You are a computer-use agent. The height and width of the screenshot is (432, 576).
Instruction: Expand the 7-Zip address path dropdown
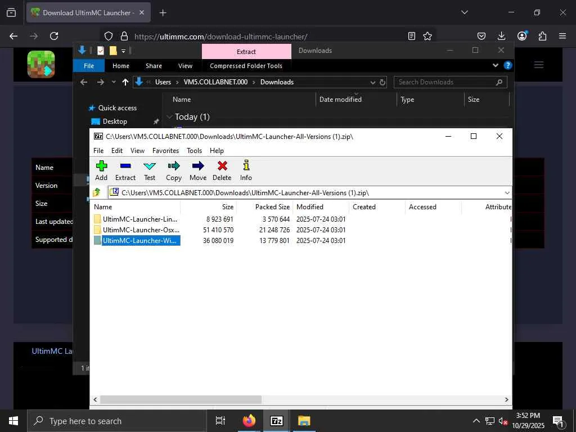coord(507,193)
